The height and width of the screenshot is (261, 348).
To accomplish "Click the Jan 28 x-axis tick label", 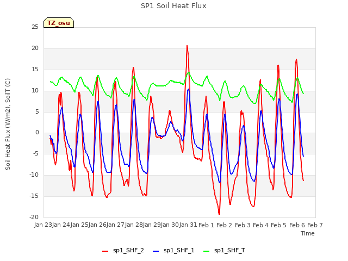I will pyautogui.click(x=134, y=225).
